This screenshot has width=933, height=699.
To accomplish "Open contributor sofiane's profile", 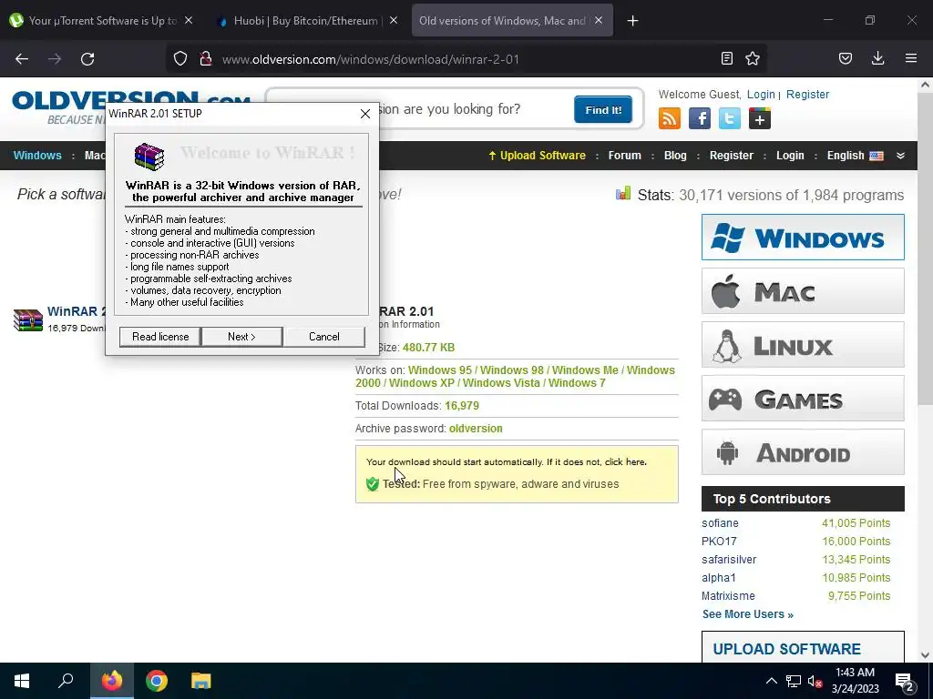I will (x=720, y=523).
